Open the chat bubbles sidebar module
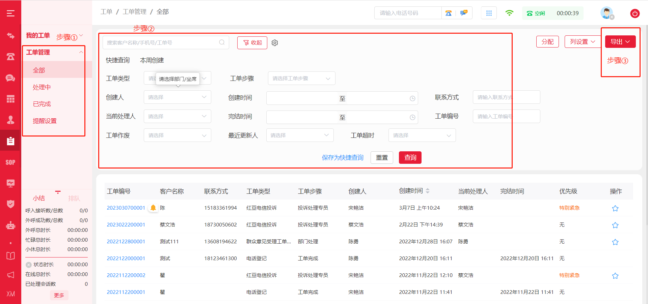648x304 pixels. (10, 78)
